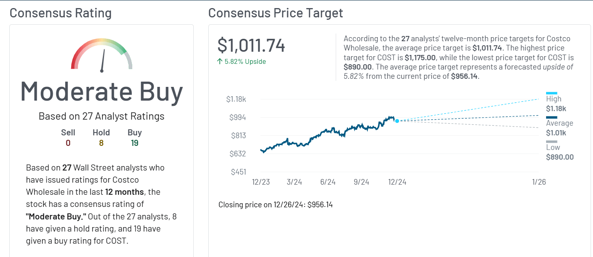Select the Buy rating count
Viewport: 593px width, 257px height.
click(x=135, y=143)
